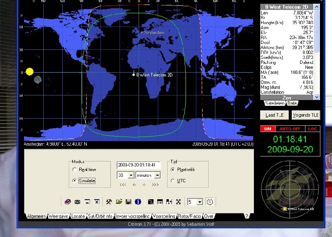The image size is (332, 237).
Task: Click the clock icon next to the 5 dropdown
Action: [210, 202]
